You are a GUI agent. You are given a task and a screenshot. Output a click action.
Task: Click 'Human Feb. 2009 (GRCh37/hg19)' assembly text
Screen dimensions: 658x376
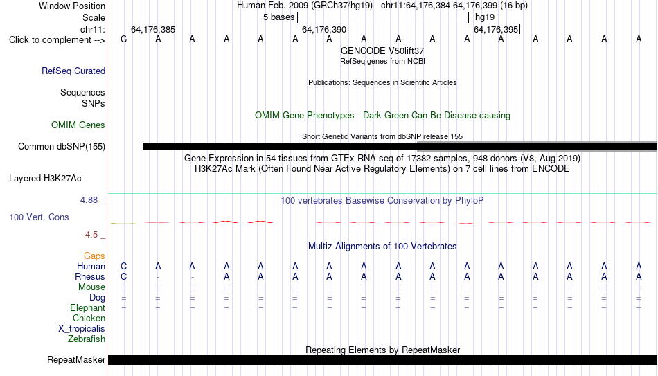(x=305, y=6)
